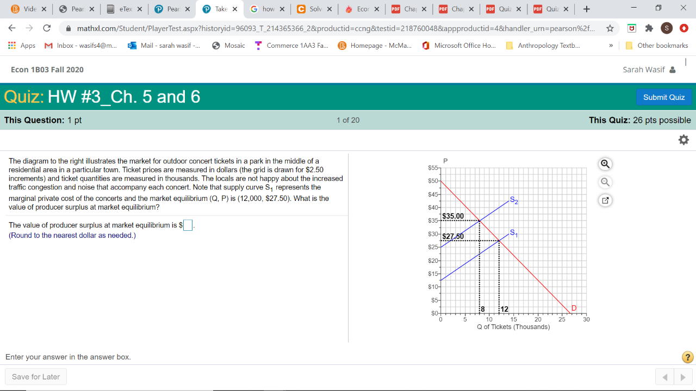Open Other bookmarks folder

tap(657, 46)
